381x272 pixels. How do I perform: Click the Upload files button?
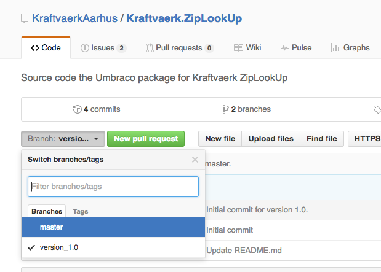tap(271, 139)
